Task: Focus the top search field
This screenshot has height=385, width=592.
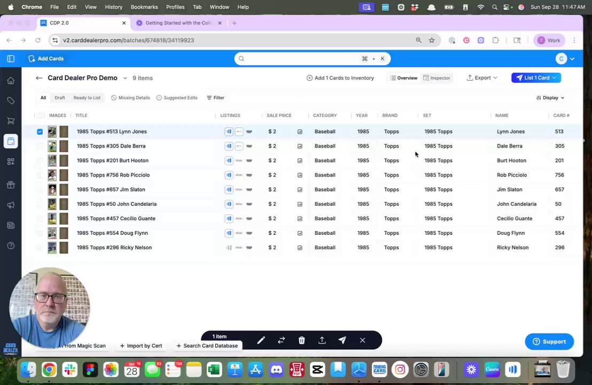Action: 312,59
